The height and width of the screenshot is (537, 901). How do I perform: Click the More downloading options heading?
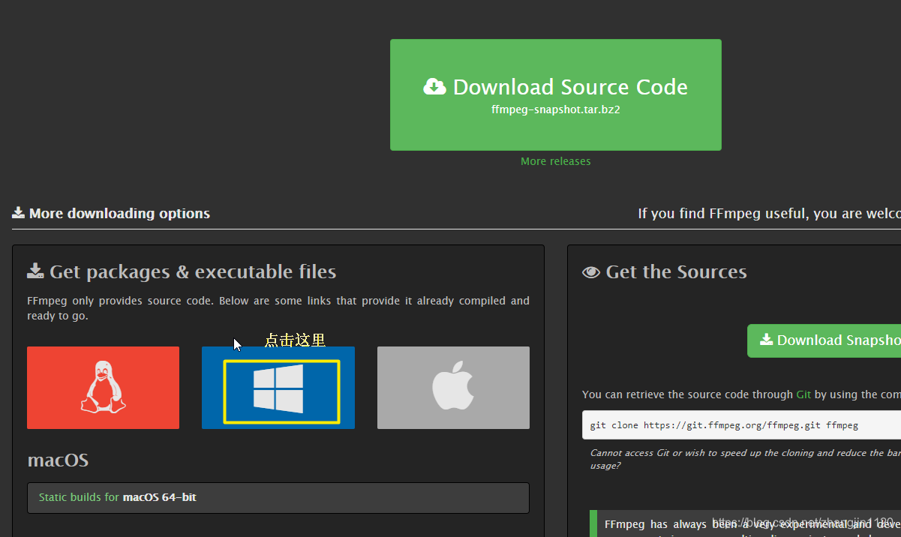(x=111, y=214)
